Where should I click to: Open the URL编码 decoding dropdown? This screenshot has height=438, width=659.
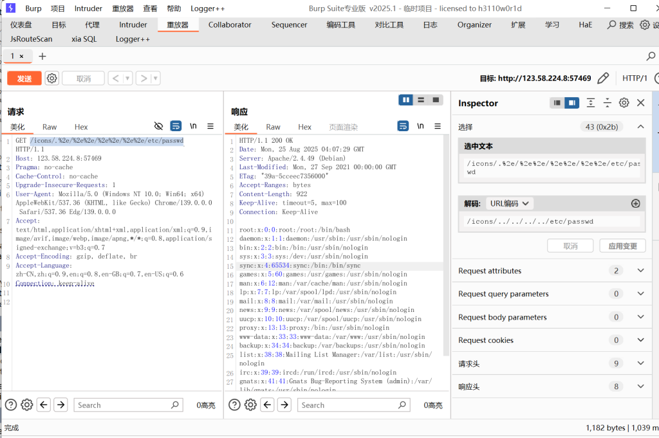tap(510, 204)
